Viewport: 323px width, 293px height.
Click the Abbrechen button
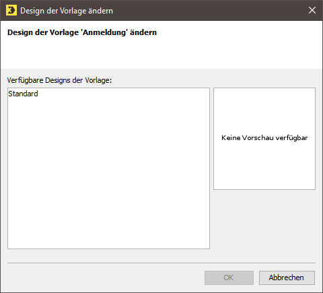pyautogui.click(x=287, y=278)
